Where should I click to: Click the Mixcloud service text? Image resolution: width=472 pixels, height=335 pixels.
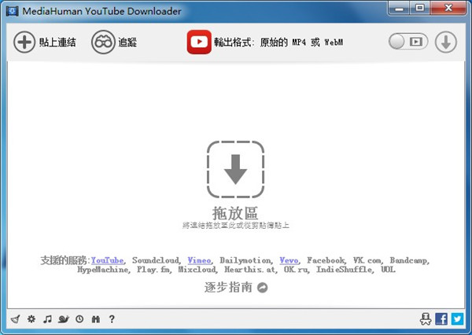(197, 270)
